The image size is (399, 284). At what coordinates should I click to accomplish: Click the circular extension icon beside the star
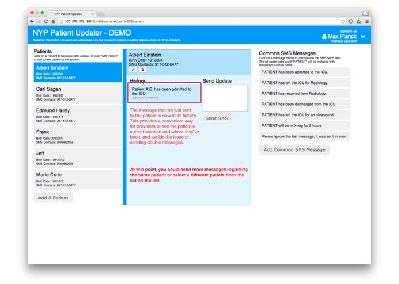[351, 21]
